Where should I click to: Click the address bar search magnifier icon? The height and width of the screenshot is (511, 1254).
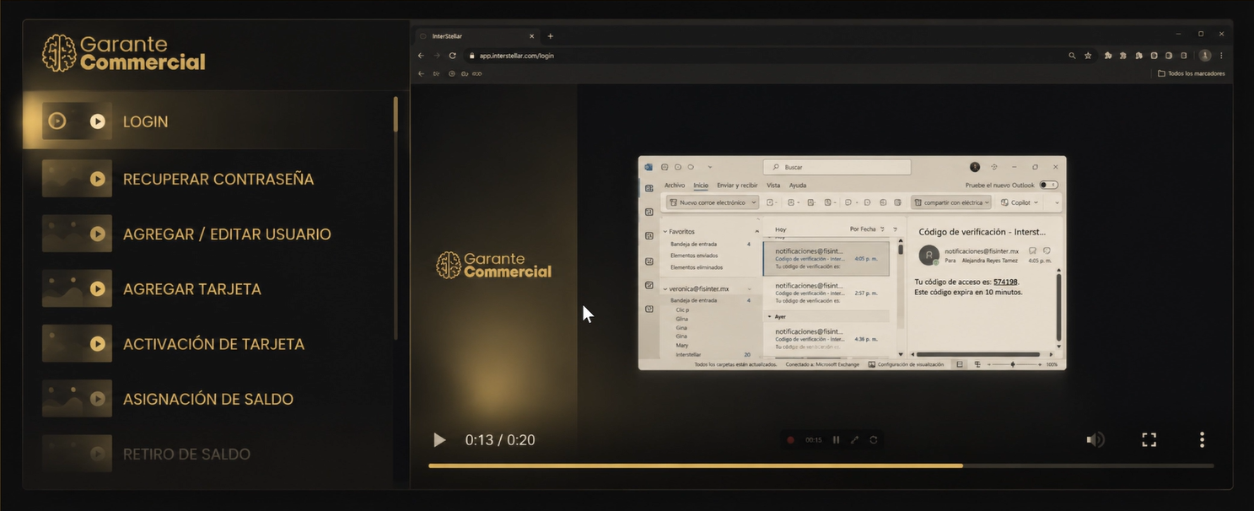pyautogui.click(x=1072, y=56)
